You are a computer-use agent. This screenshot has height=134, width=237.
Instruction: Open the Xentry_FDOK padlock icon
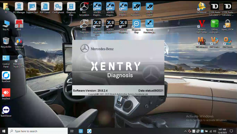click(228, 24)
